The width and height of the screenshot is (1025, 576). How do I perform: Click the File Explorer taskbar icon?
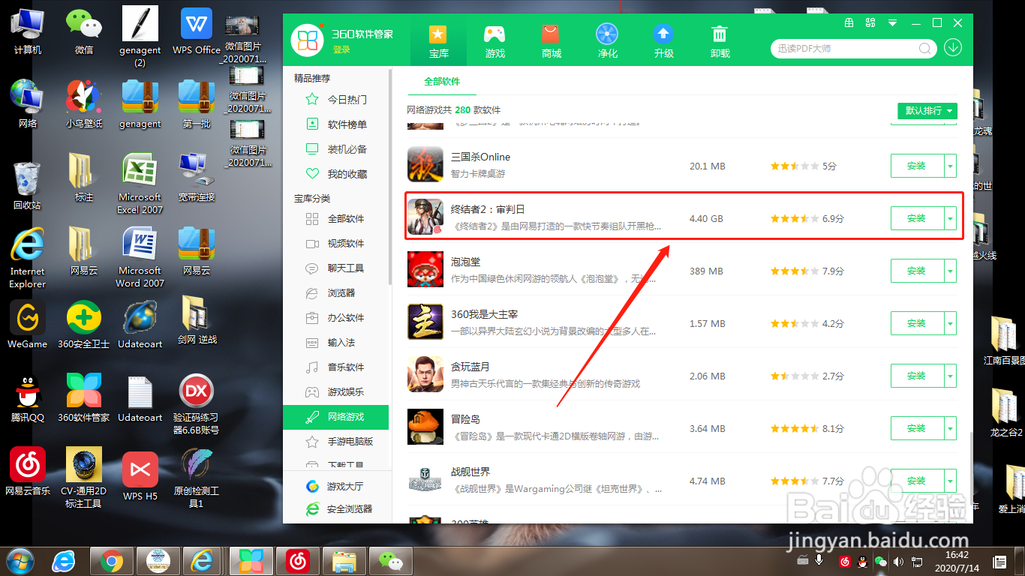tap(344, 561)
